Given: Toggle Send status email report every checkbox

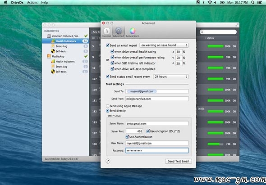Looking at the screenshot, I should point(108,77).
